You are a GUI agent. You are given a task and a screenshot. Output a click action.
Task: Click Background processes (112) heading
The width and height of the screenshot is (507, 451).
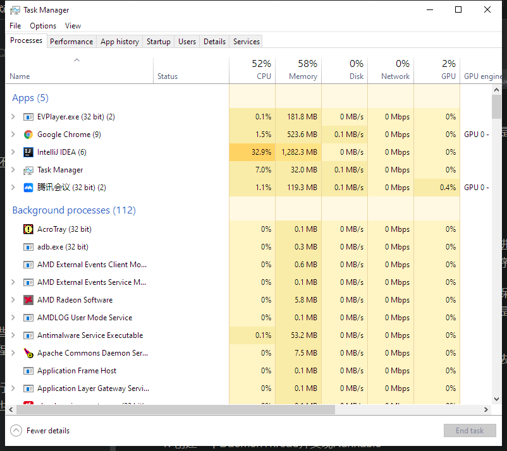tap(74, 210)
